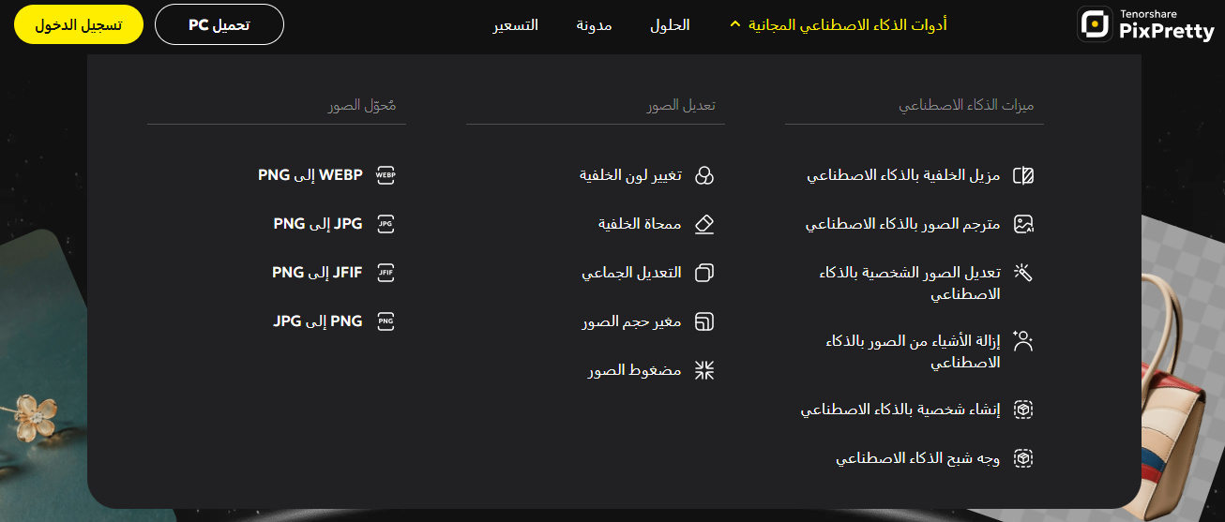Open إنشاء شخصية بالذكاء الاصطناعي link
This screenshot has width=1225, height=522.
click(x=900, y=410)
